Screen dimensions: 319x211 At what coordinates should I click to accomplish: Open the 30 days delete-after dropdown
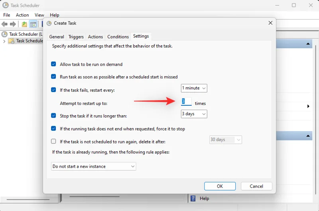coord(226,139)
